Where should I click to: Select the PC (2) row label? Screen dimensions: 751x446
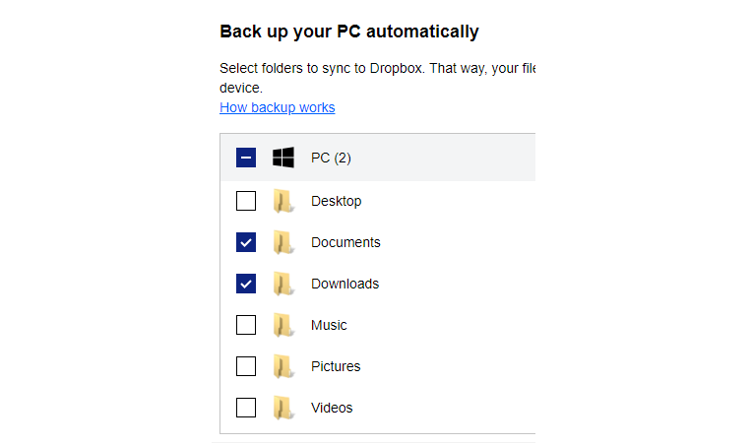331,158
